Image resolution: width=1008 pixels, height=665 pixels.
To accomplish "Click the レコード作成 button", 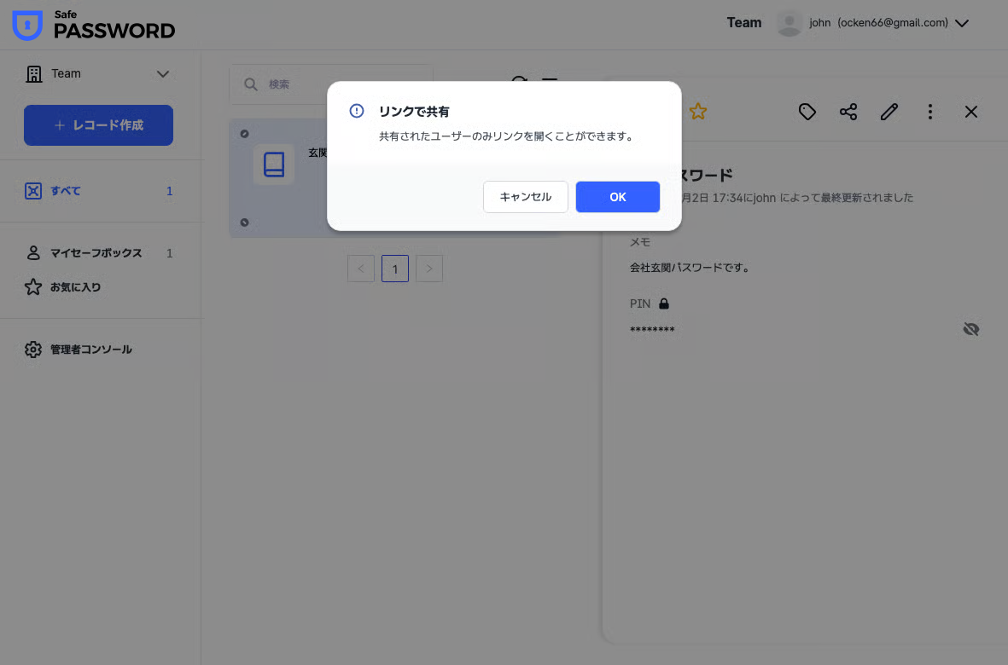I will click(98, 125).
